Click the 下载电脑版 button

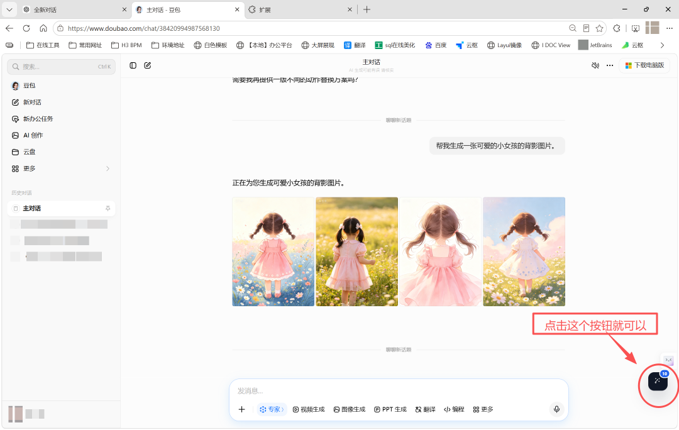pyautogui.click(x=644, y=65)
